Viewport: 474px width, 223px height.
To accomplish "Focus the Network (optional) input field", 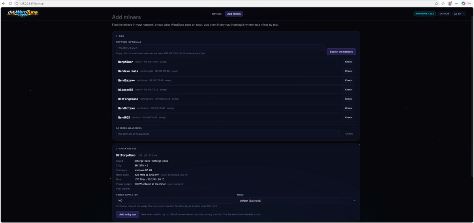I will pos(220,47).
